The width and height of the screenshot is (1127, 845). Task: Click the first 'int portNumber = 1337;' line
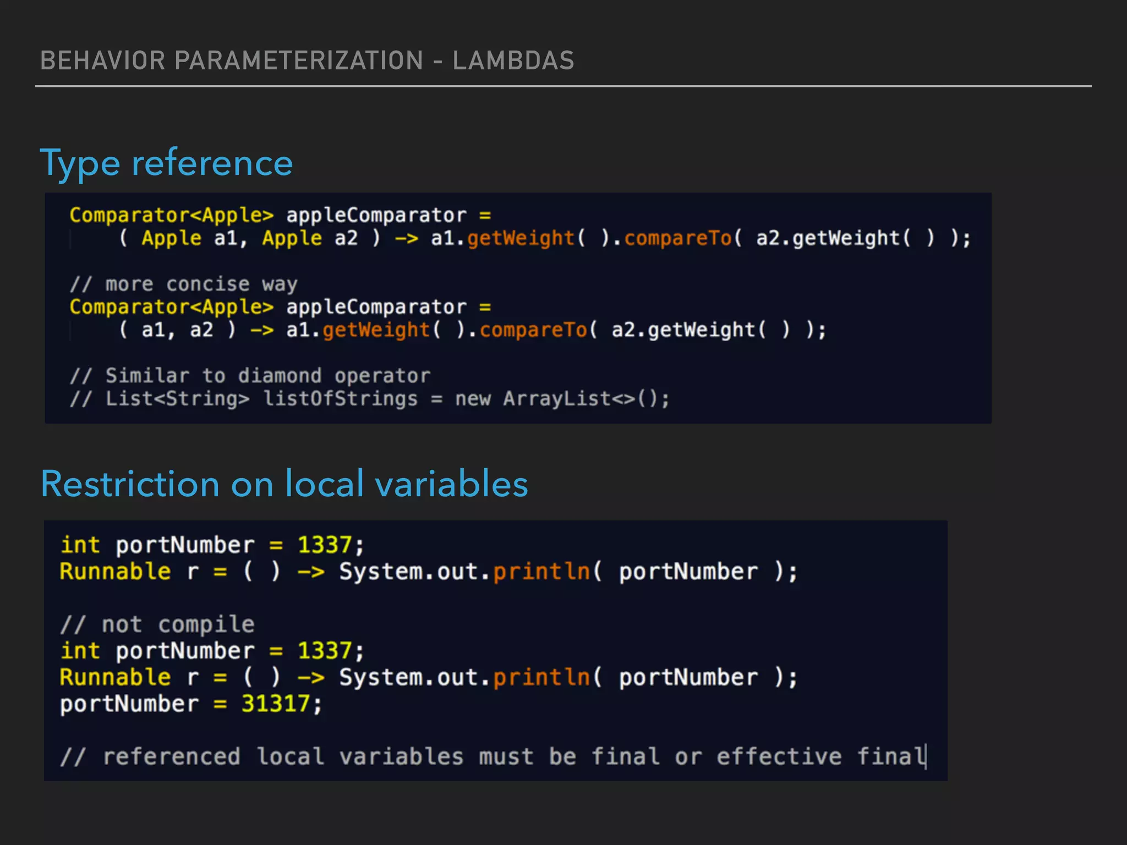[x=212, y=545]
